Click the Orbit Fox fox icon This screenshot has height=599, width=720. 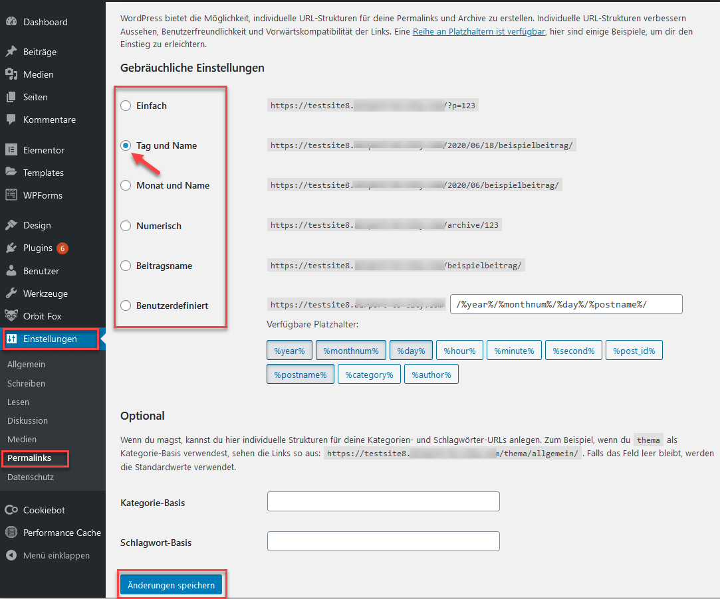11,315
